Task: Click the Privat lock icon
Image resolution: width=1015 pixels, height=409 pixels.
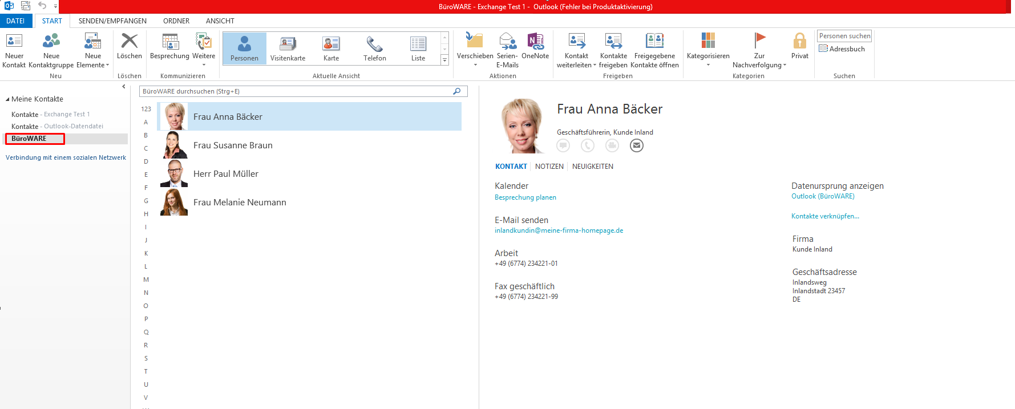Action: (799, 42)
